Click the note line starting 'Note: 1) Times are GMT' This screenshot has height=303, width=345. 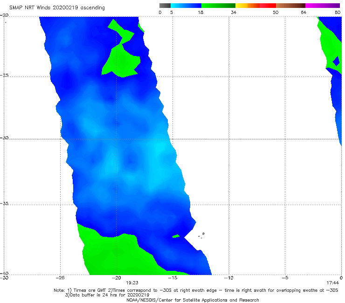click(196, 290)
